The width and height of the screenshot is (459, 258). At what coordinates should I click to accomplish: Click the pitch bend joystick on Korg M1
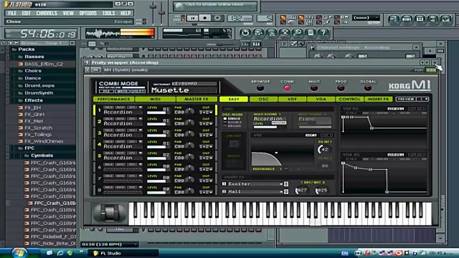pyautogui.click(x=110, y=213)
